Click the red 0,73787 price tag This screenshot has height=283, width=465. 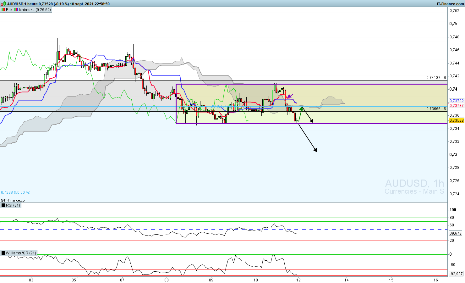click(x=457, y=106)
